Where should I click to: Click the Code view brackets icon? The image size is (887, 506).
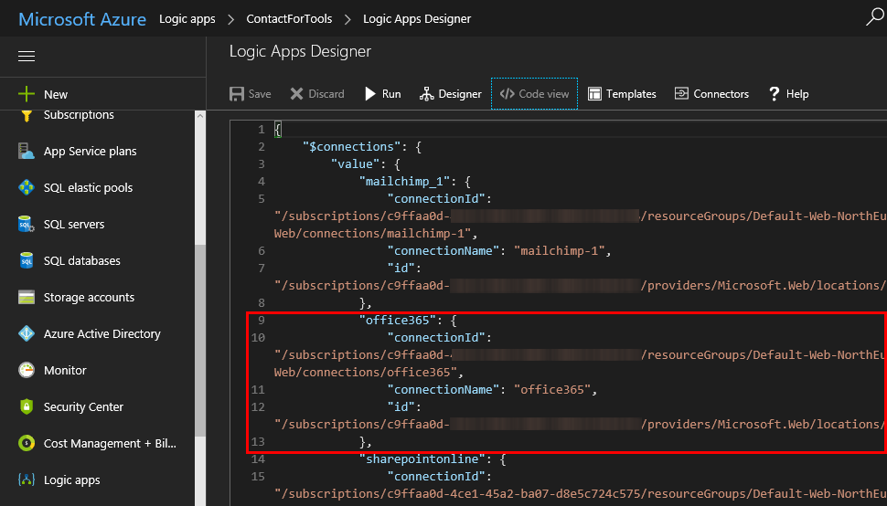pos(507,94)
